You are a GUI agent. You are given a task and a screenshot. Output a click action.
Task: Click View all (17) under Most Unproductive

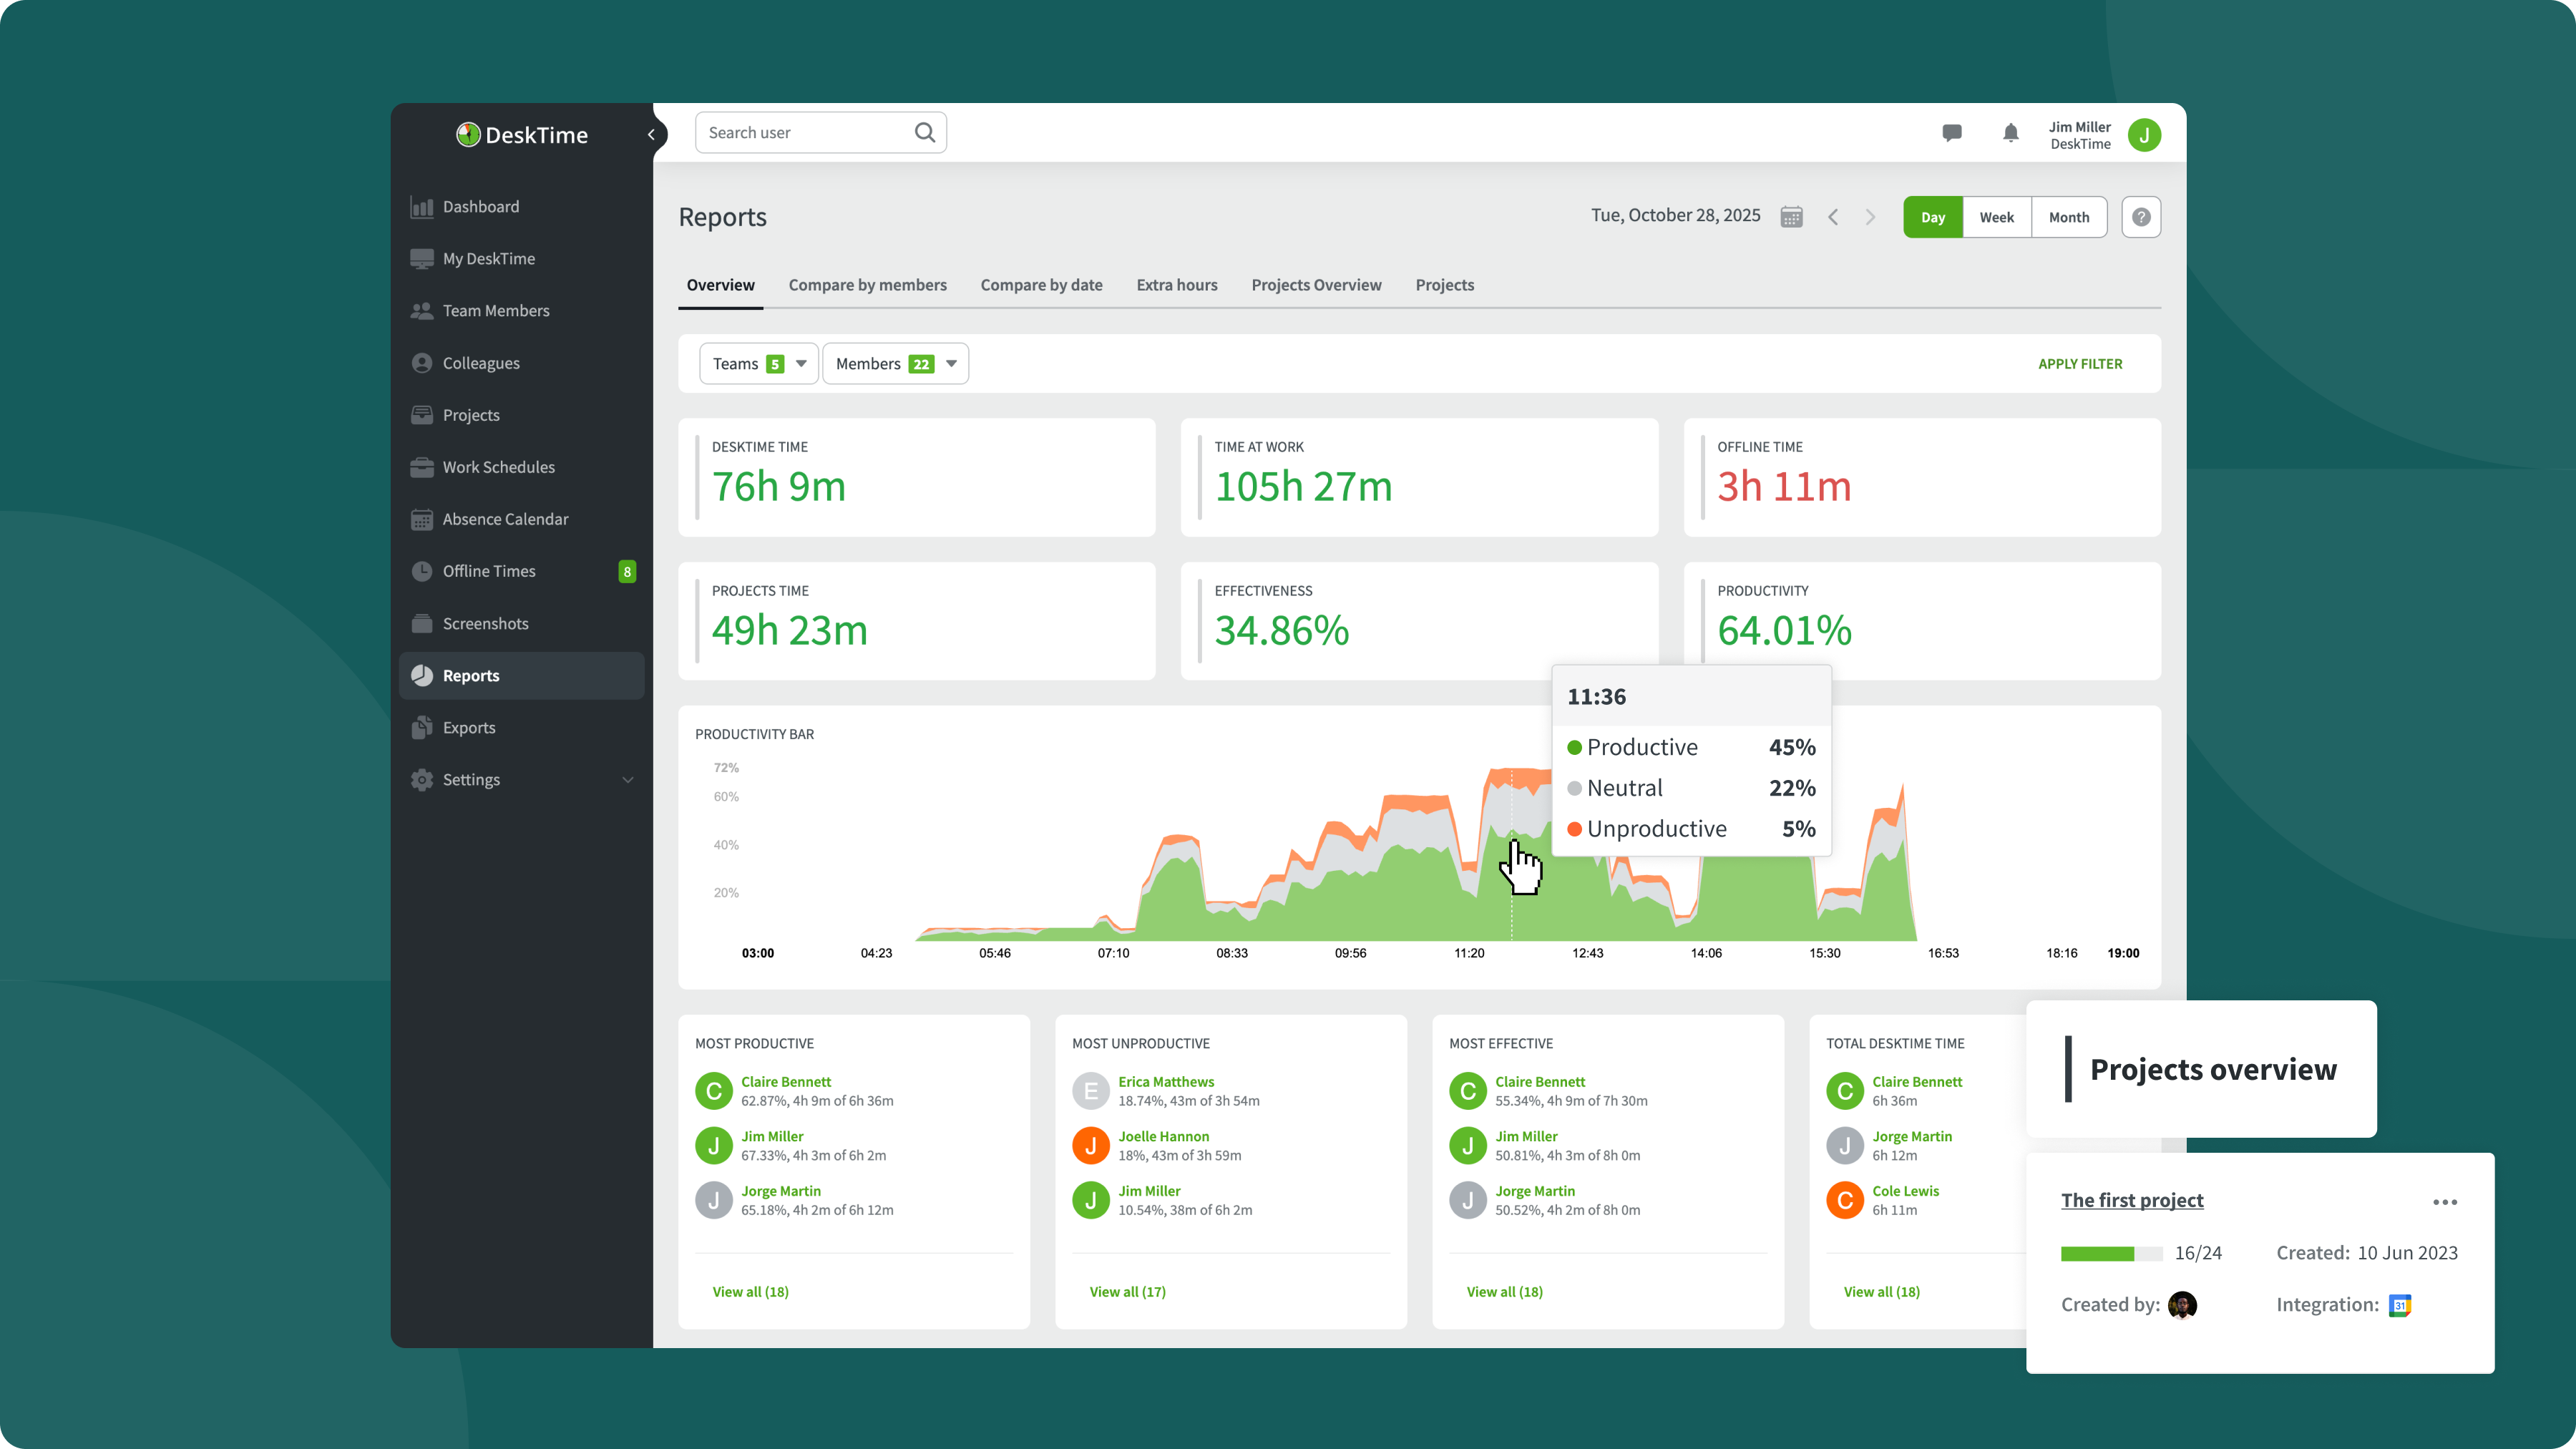(1127, 1292)
